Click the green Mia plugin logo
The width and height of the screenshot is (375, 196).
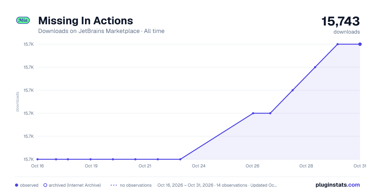pyautogui.click(x=23, y=20)
